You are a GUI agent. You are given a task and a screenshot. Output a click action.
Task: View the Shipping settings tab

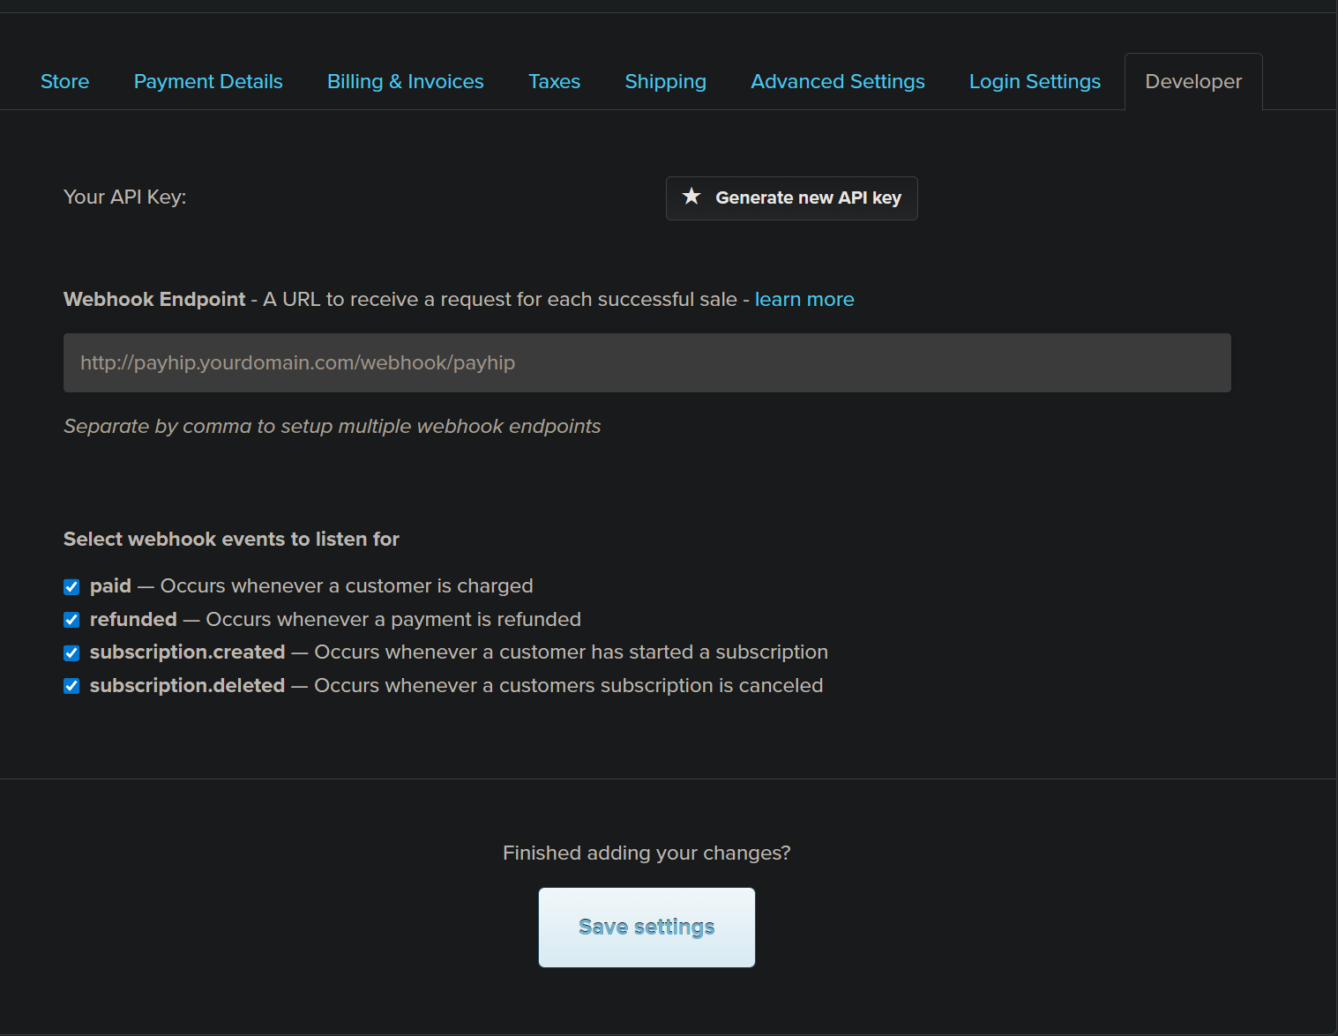(x=665, y=81)
